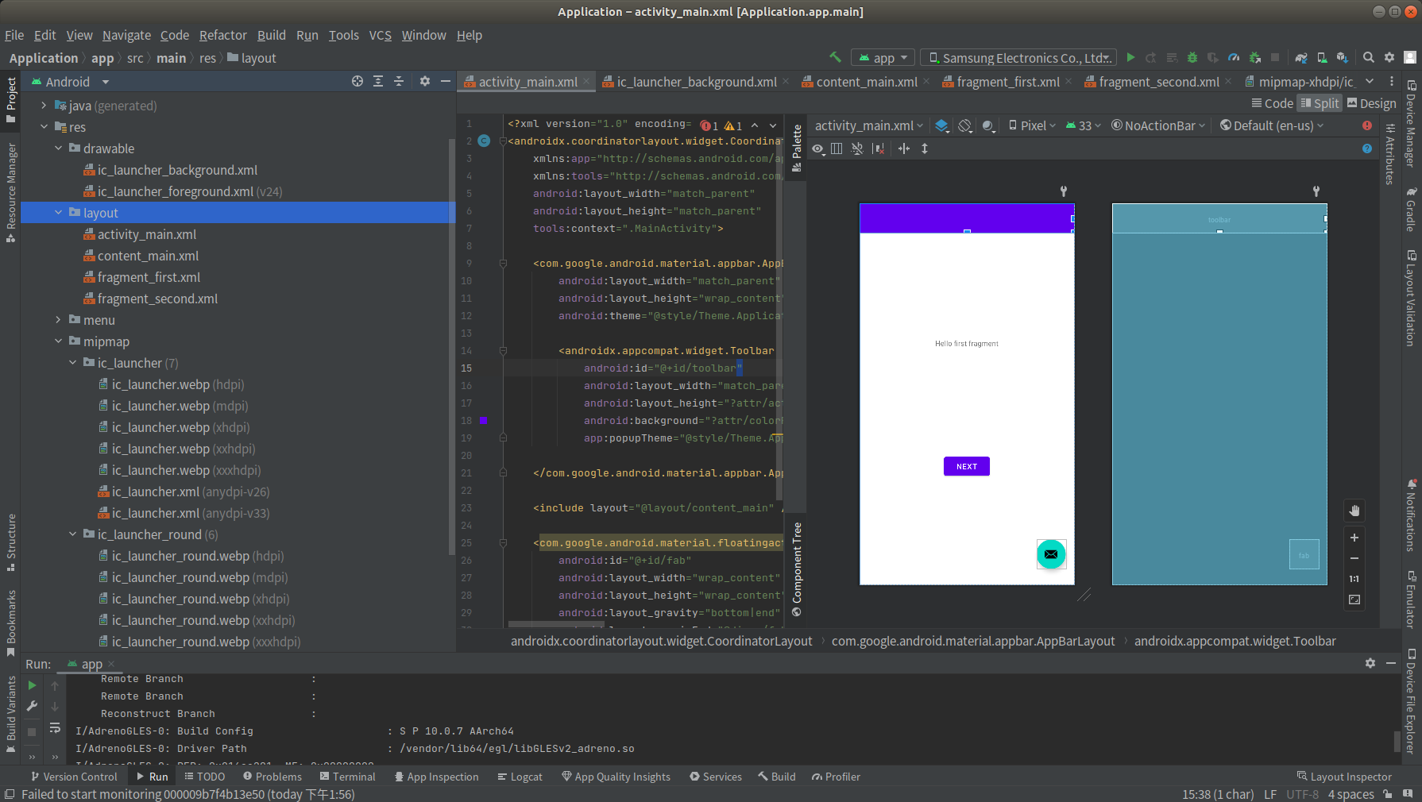Switch to Design view mode
Screen dimensions: 1422x802
pos(1371,103)
